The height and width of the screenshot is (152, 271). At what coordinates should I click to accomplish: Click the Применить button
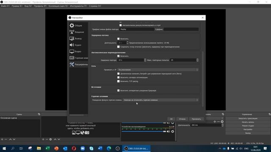196,119
